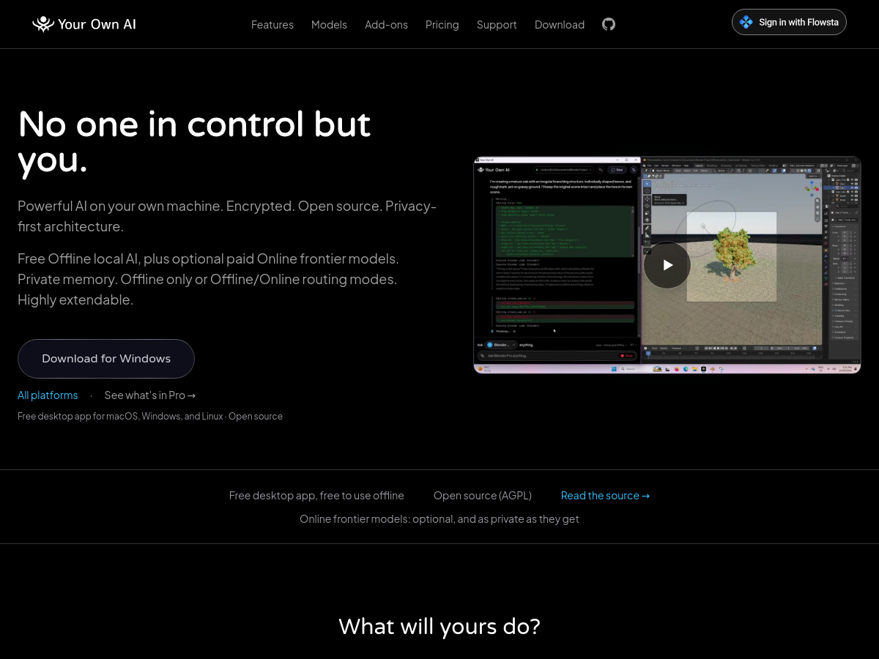879x659 pixels.
Task: Click the Your Own AI logo
Action: point(84,24)
